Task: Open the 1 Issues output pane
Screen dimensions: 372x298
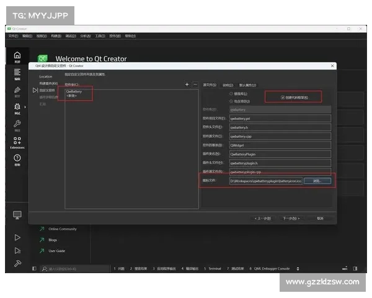Action: [119, 269]
